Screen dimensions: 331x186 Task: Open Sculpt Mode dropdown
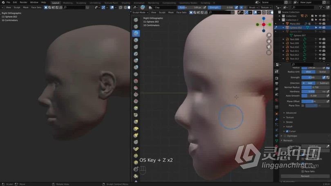click(x=140, y=12)
